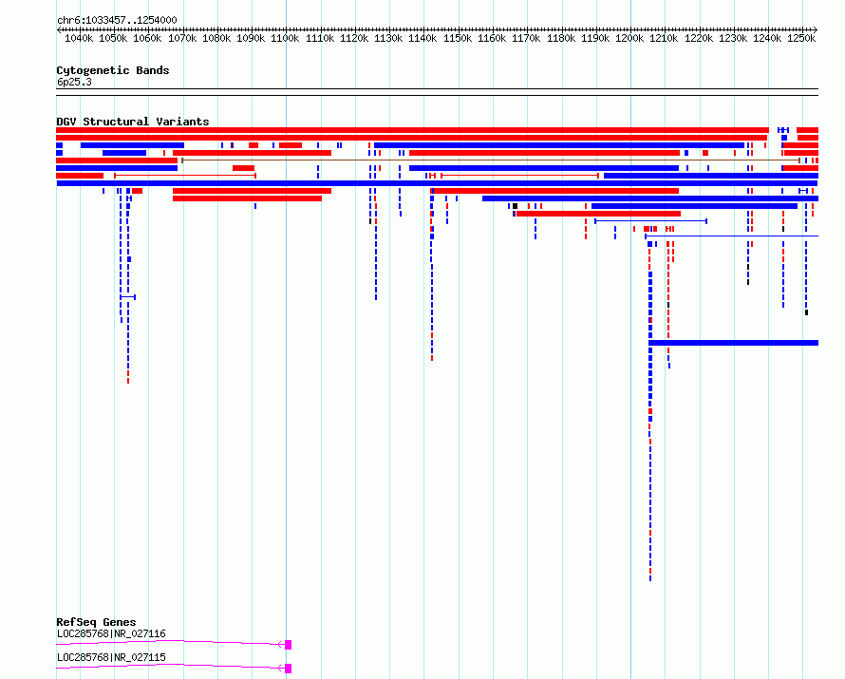This screenshot has width=845, height=679.
Task: Click the 1060k ruler label
Action: click(x=148, y=38)
